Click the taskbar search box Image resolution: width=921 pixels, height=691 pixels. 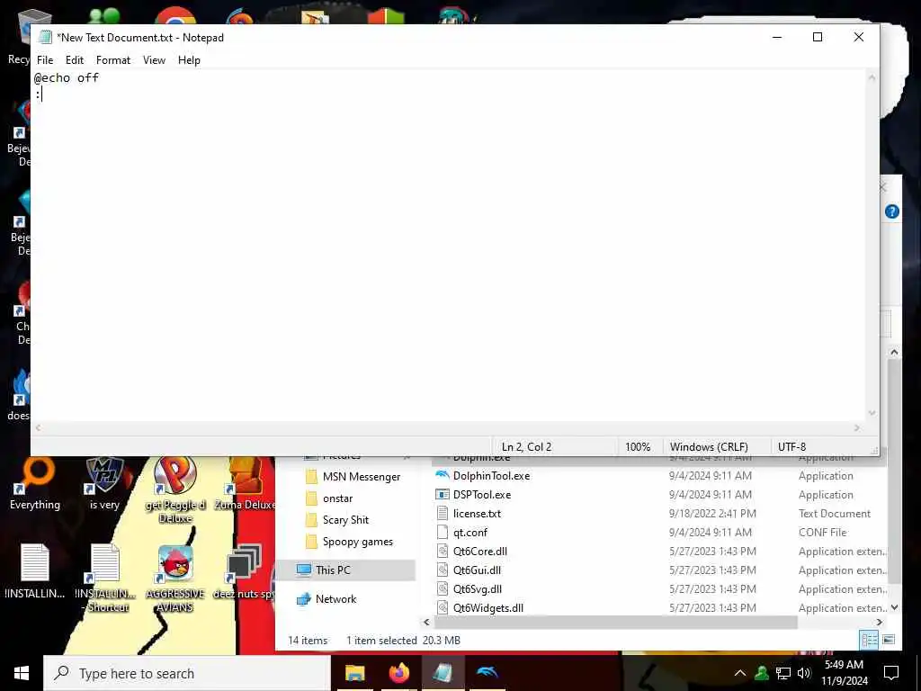click(187, 673)
